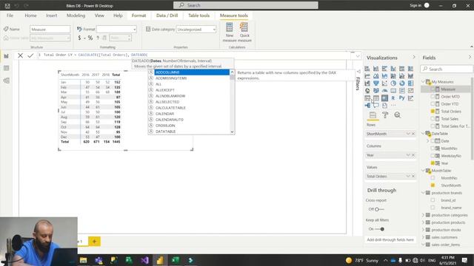
Task: Check the WeekdayNo field checkbox
Action: pos(433,156)
